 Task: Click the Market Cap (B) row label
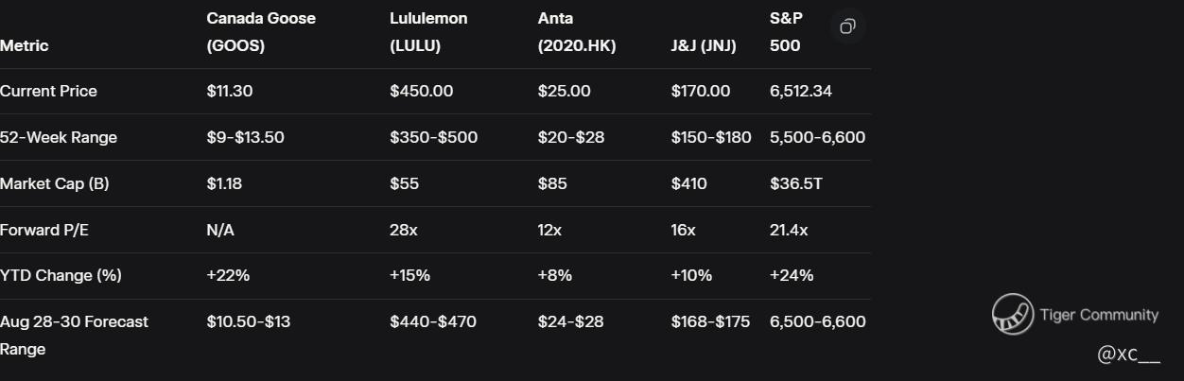(54, 183)
